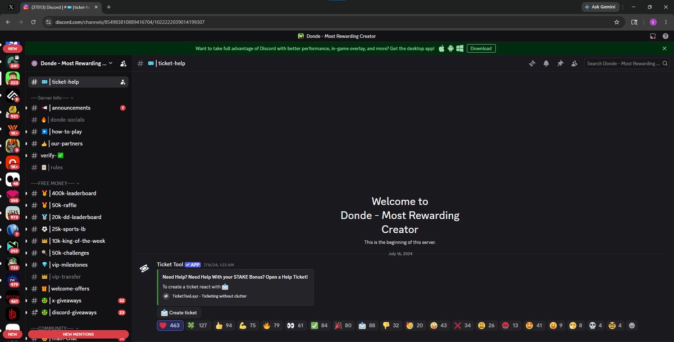Bookmark this page star icon
Image resolution: width=674 pixels, height=342 pixels.
617,22
